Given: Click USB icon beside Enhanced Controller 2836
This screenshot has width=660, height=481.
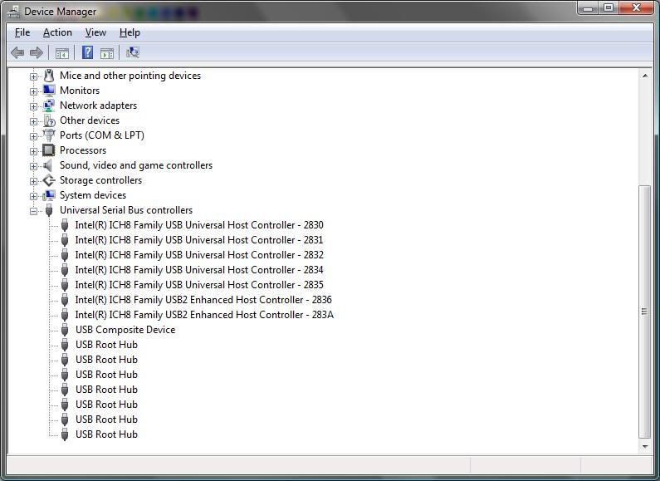Looking at the screenshot, I should pyautogui.click(x=65, y=300).
